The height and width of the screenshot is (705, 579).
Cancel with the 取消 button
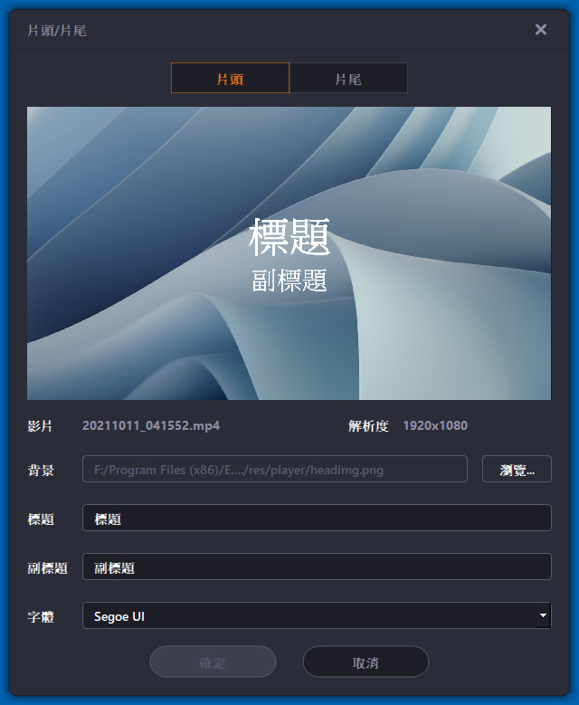point(365,662)
